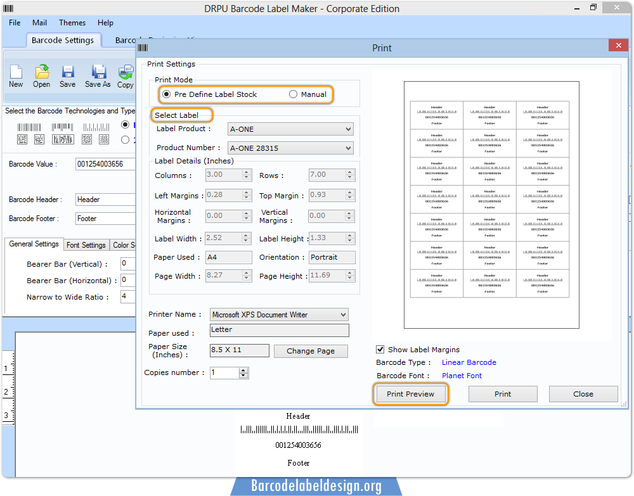Click the third linear barcode sample icon
The height and width of the screenshot is (496, 634).
(x=96, y=127)
